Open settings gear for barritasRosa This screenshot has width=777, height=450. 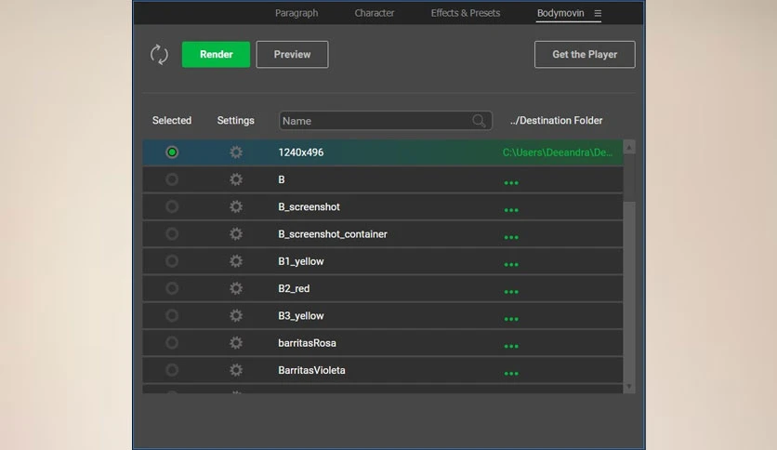[x=236, y=343]
